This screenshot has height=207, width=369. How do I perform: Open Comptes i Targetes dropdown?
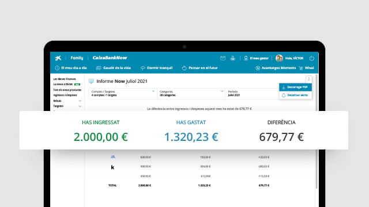123,93
